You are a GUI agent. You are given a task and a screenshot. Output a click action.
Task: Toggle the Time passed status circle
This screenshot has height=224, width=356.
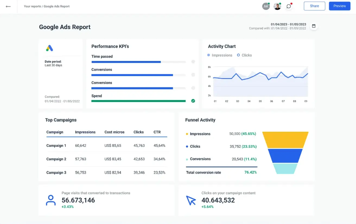point(193,62)
